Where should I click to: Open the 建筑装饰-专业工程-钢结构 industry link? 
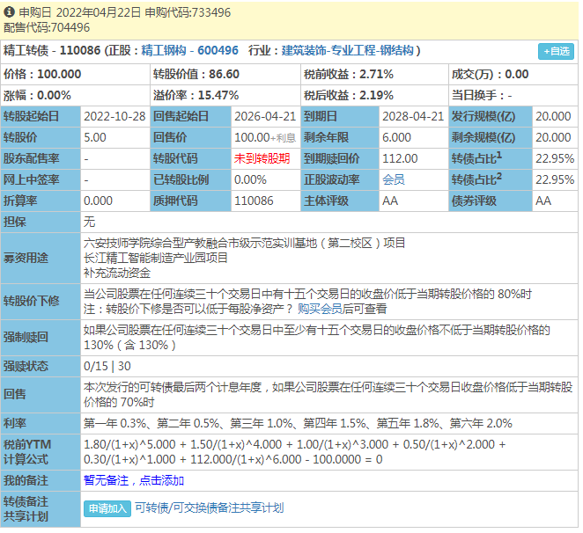pos(347,50)
